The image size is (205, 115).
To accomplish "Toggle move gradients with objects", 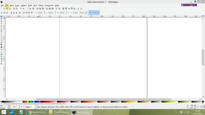I will pos(95,13).
